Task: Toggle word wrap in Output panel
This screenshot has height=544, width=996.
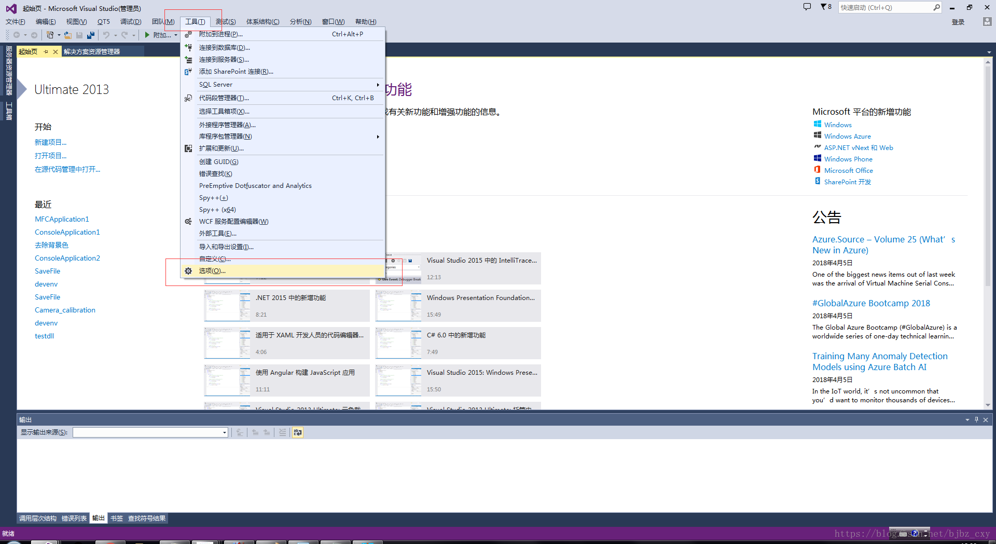Action: click(298, 432)
